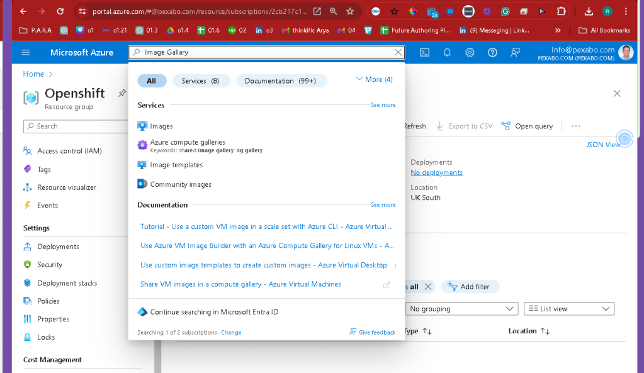Open Locks under Settings

[x=46, y=337]
